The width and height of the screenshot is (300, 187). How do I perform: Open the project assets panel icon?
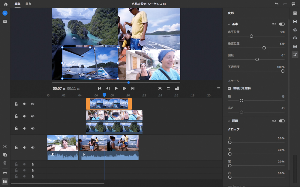tap(5, 22)
